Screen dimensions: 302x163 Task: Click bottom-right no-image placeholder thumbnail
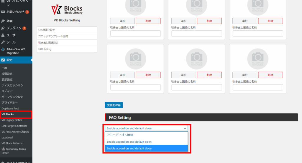coord(258,59)
